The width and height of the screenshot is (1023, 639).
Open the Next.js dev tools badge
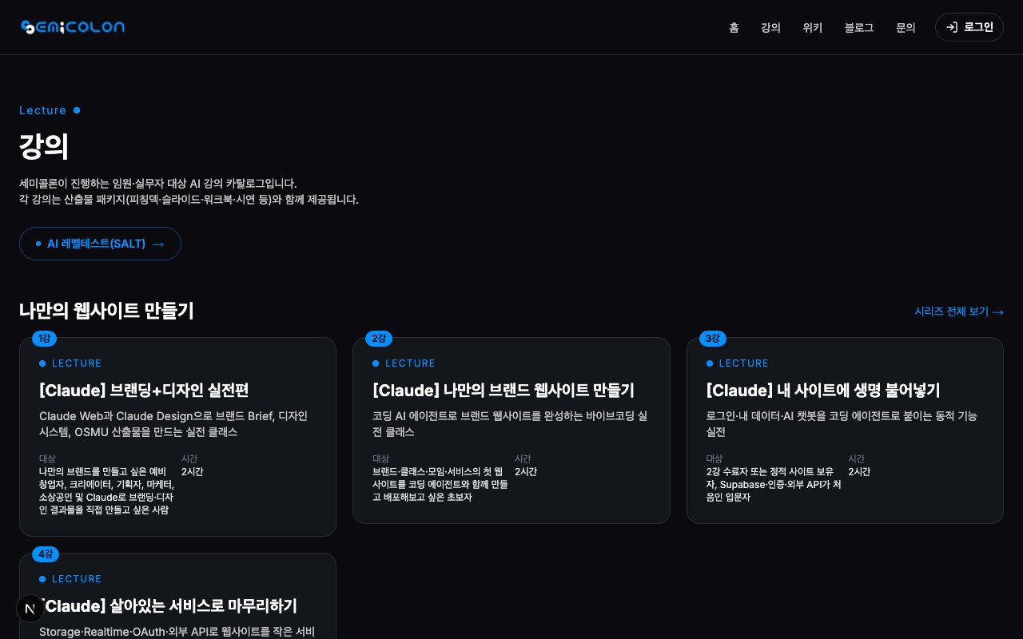tap(30, 609)
